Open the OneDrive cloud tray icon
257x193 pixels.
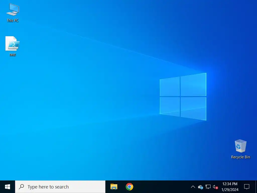coord(201,187)
